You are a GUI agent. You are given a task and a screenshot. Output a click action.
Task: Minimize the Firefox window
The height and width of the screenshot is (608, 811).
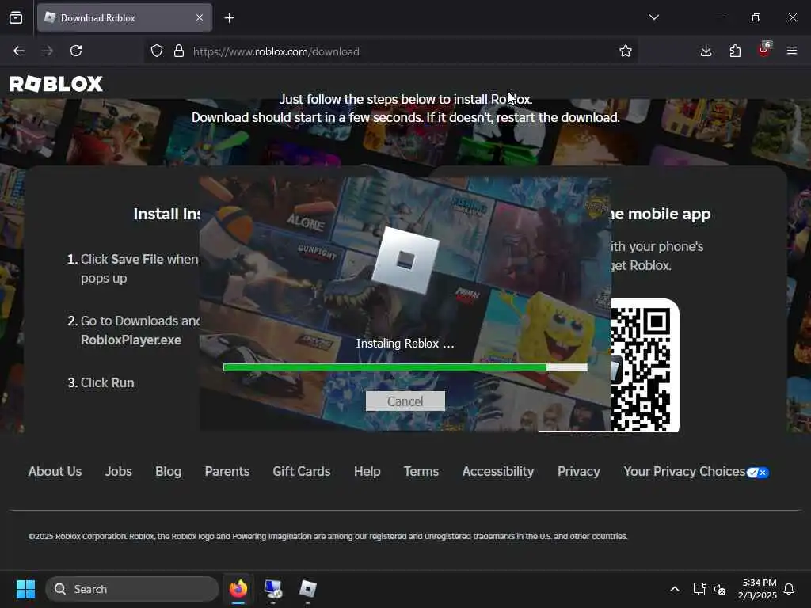click(719, 17)
